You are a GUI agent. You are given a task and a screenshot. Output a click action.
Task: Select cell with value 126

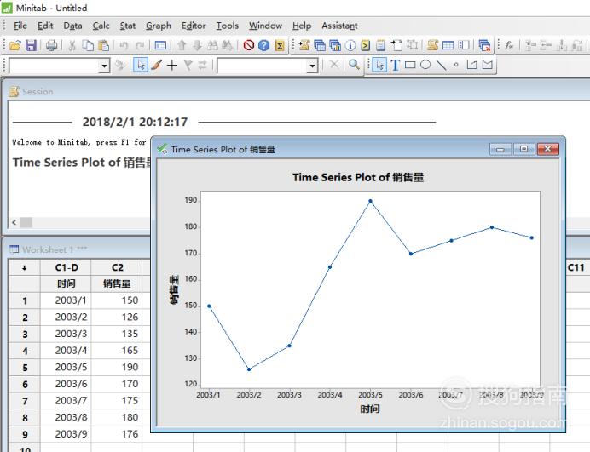tap(117, 318)
